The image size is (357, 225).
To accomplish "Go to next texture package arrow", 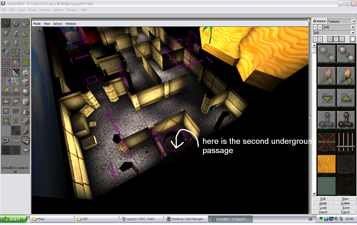I will 320,27.
